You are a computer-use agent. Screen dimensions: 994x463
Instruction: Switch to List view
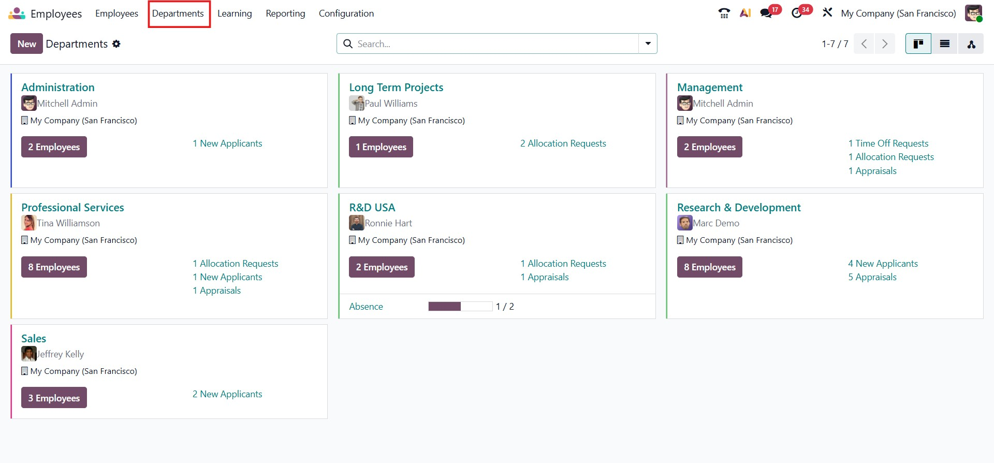[x=944, y=44]
